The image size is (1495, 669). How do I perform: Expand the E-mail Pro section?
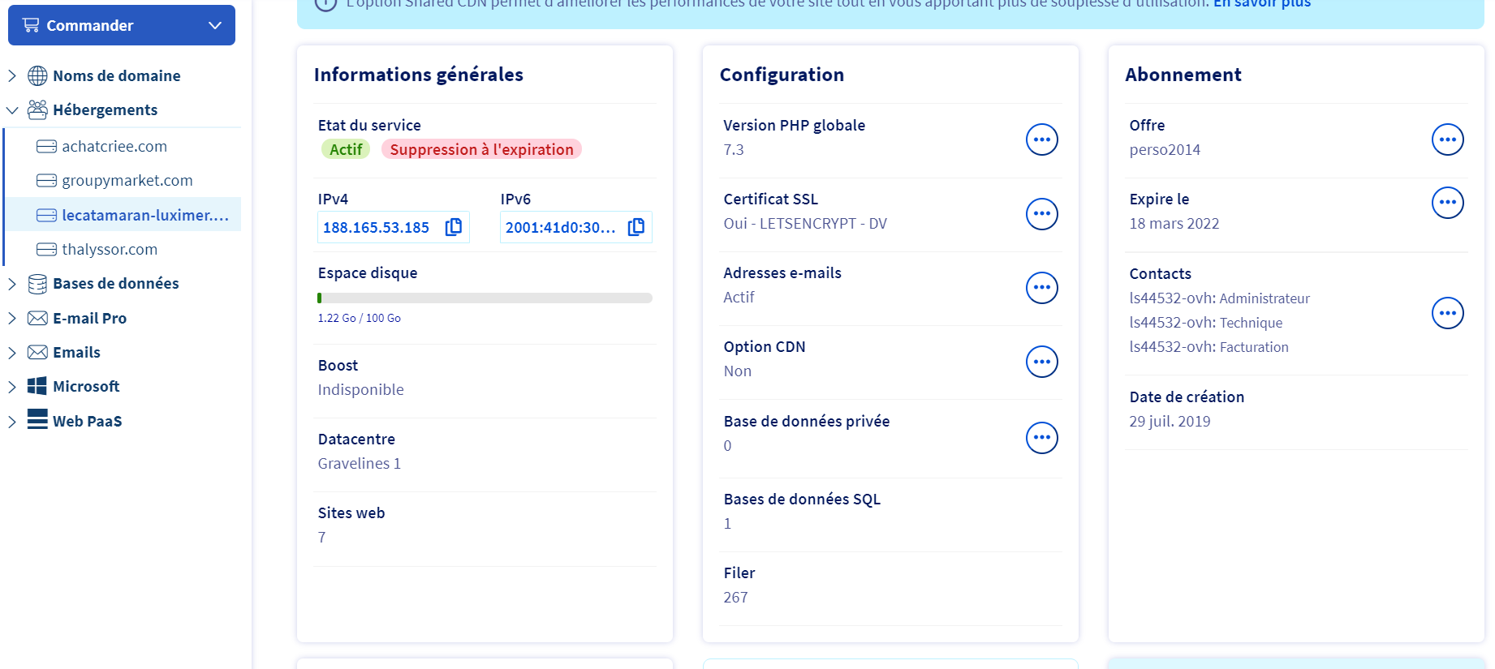(12, 319)
